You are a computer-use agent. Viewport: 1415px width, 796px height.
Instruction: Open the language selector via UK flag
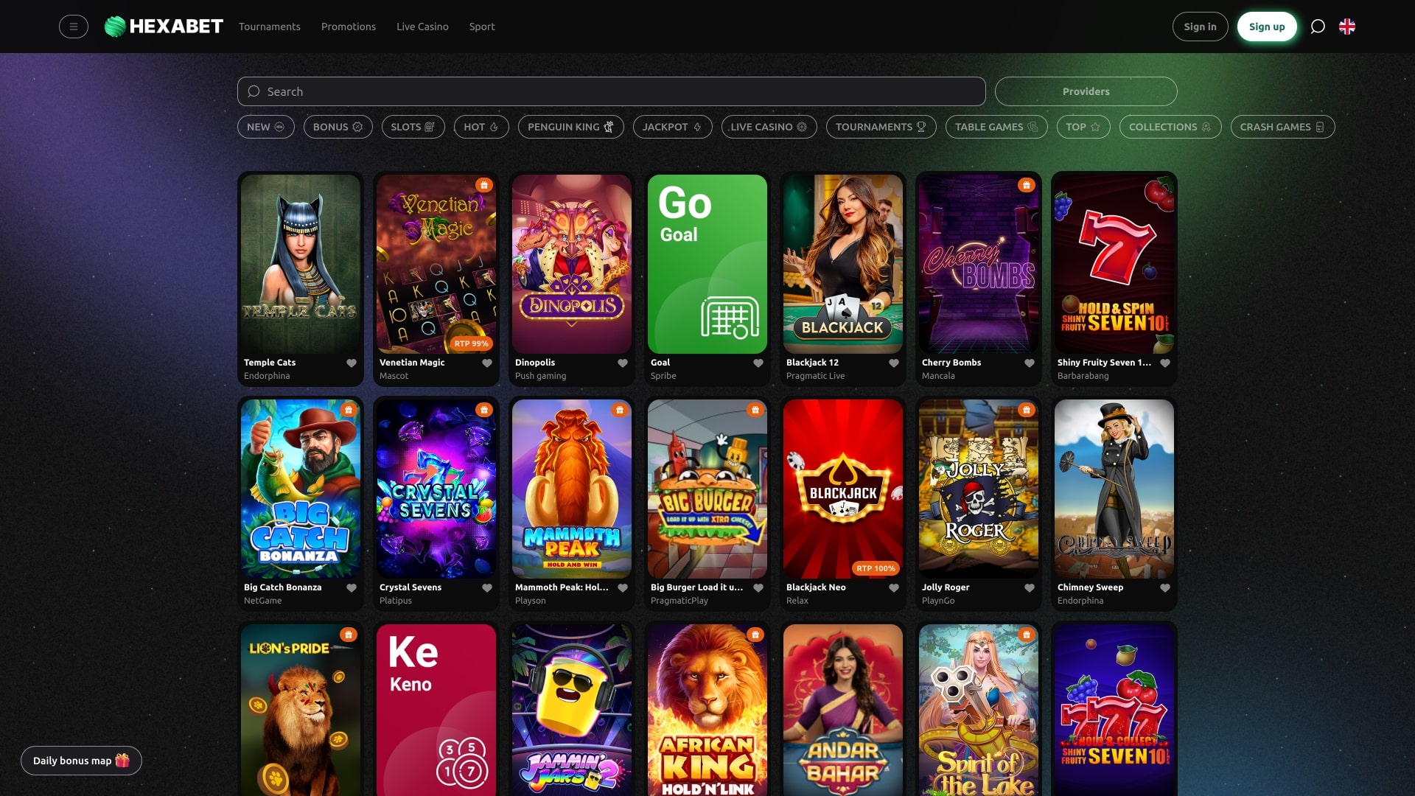click(1347, 27)
